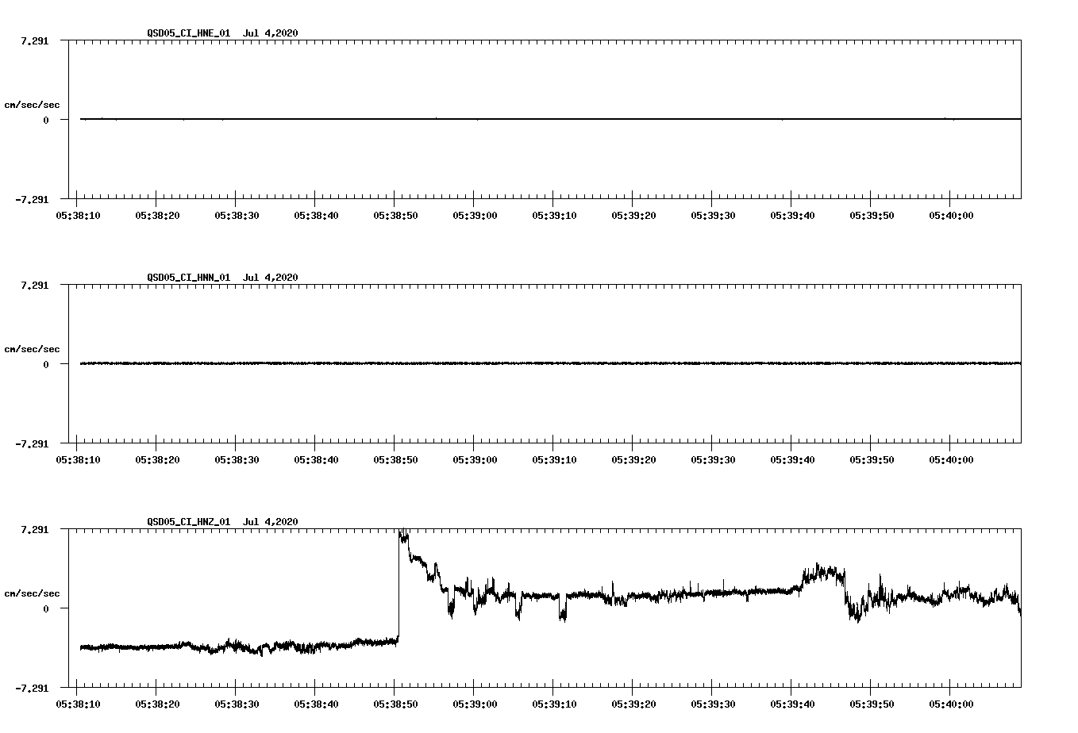Click 05:38:10 time label under HNZ plot
This screenshot has width=1078, height=733.
78,704
